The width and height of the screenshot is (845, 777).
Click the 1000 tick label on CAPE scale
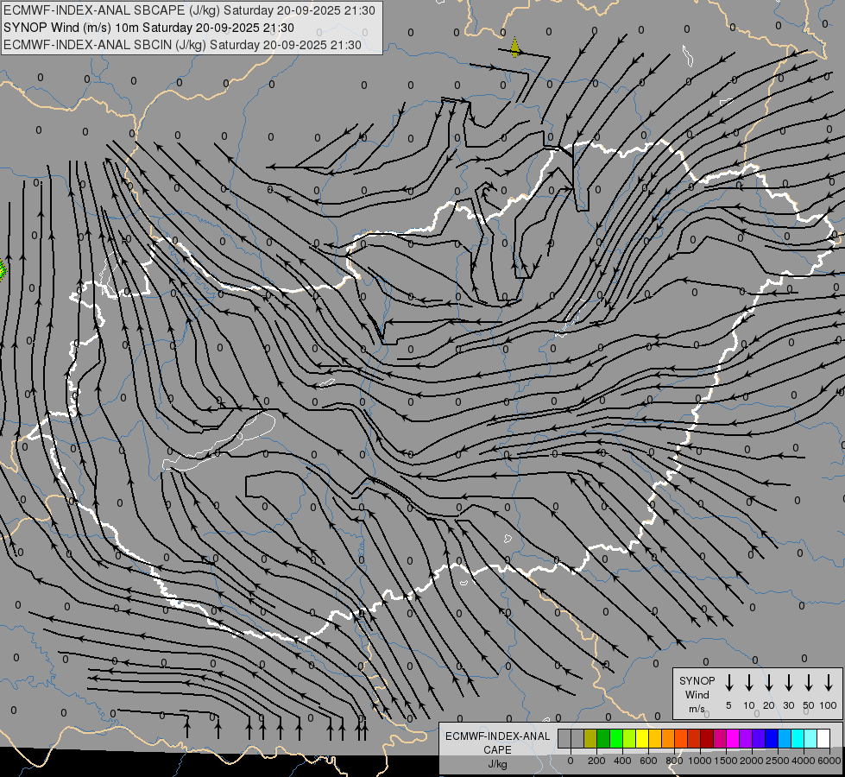click(x=700, y=761)
